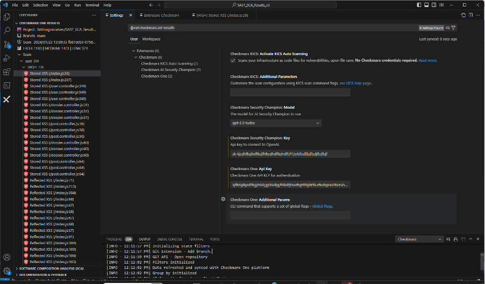Open Checkmarx side panel more actions menu
The height and width of the screenshot is (284, 485).
pyautogui.click(x=94, y=15)
